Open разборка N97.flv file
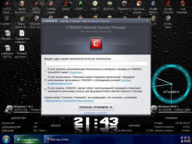The width and height of the screenshot is (192, 144). (7, 48)
